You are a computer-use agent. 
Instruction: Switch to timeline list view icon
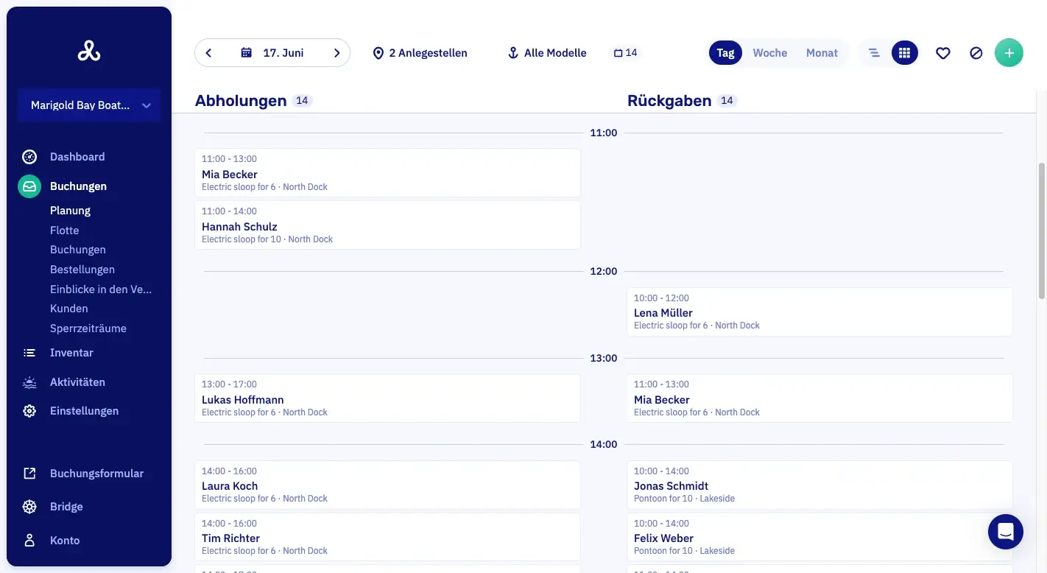874,53
